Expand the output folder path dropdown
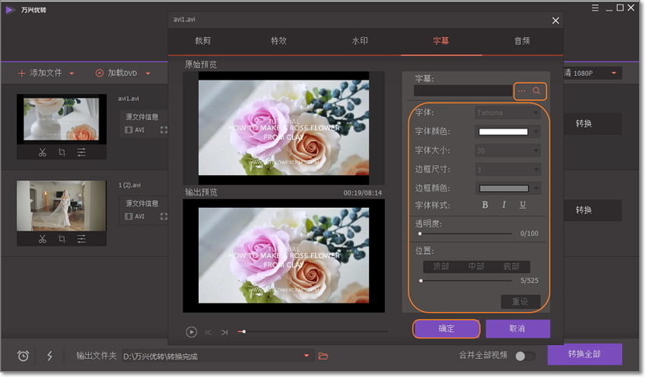This screenshot has height=377, width=645. click(x=307, y=356)
